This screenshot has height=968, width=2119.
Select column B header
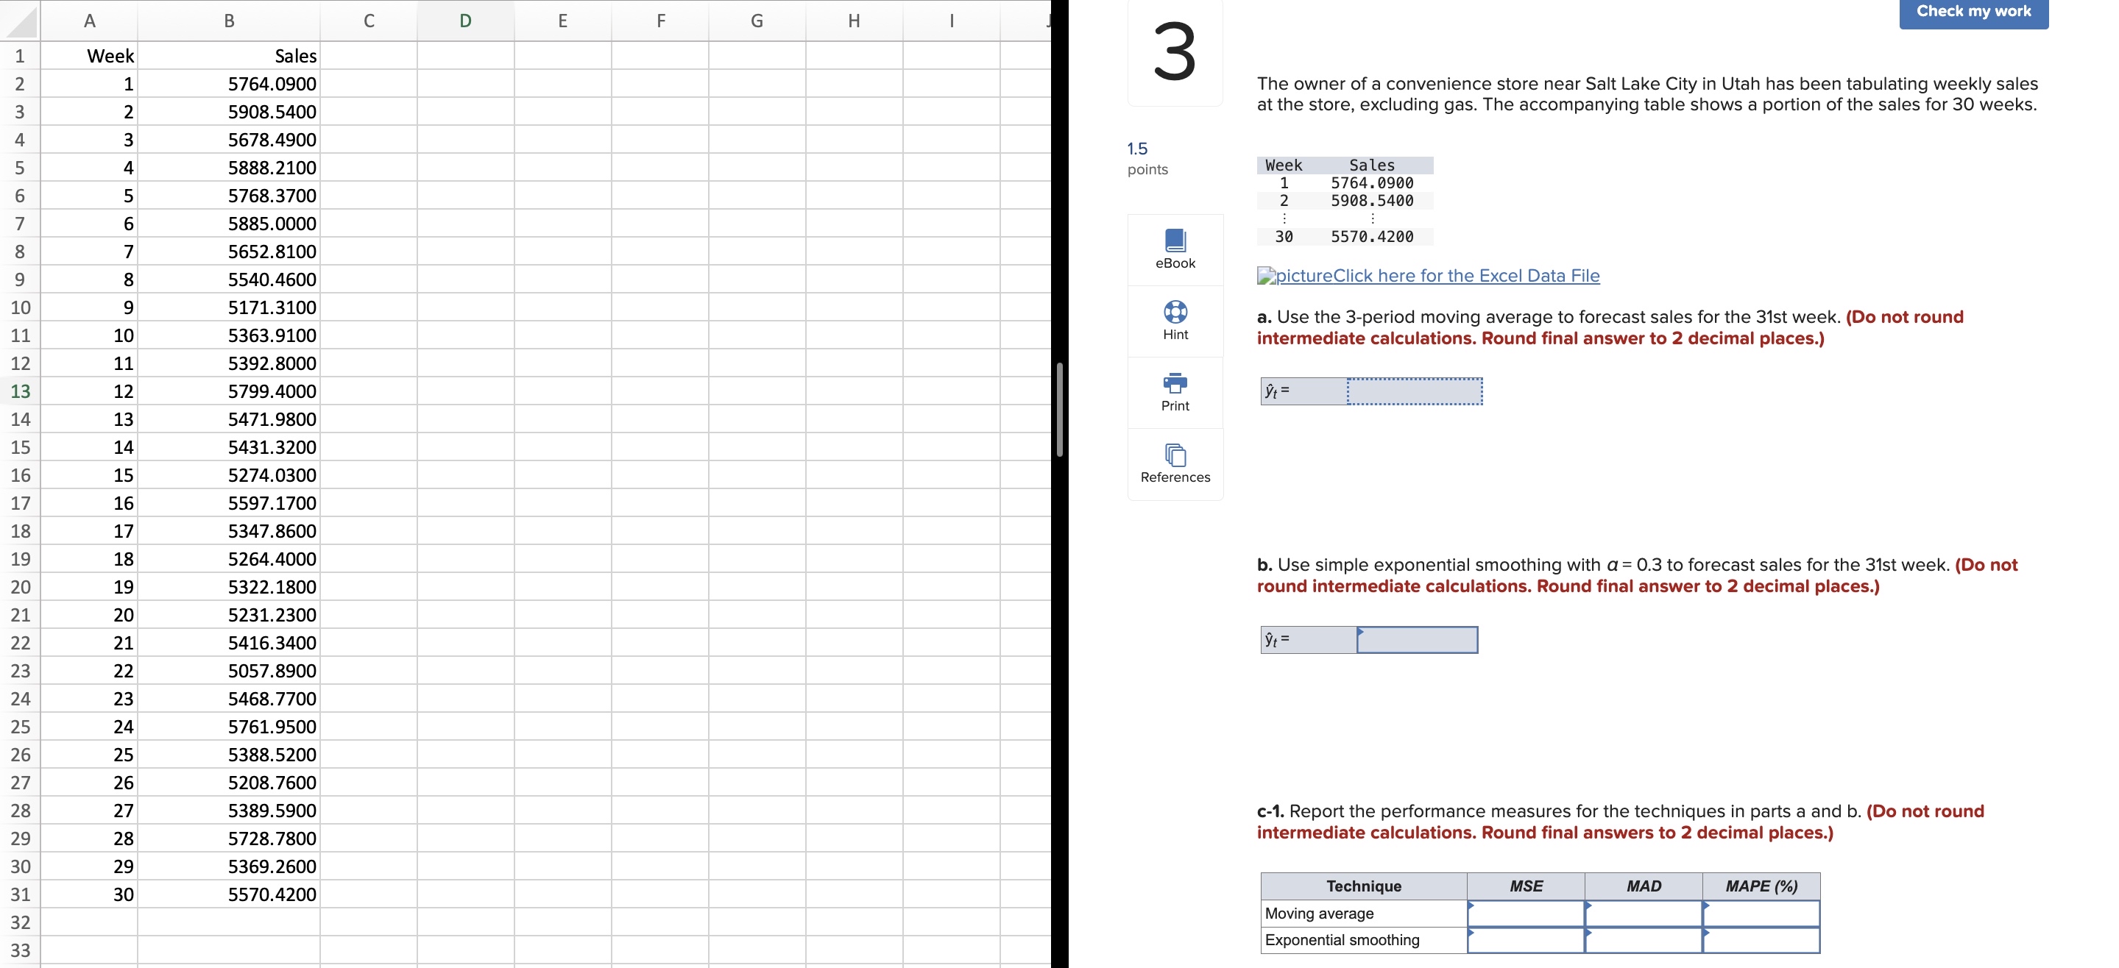[229, 21]
